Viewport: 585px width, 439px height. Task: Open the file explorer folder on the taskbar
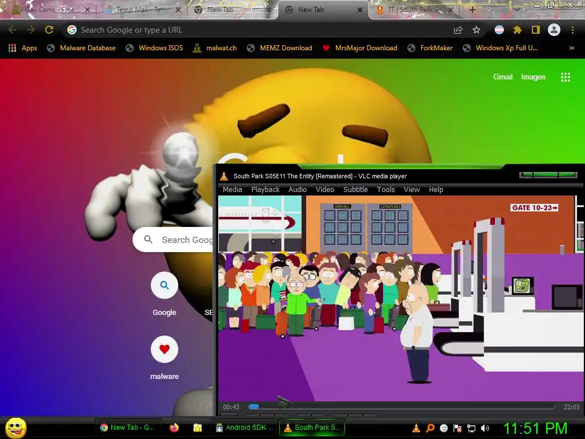point(197,428)
